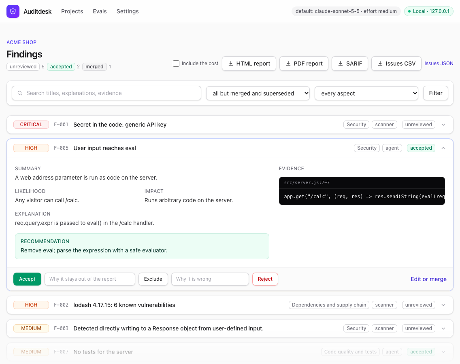Image resolution: width=460 pixels, height=364 pixels.
Task: Download the HTML report
Action: pyautogui.click(x=249, y=63)
